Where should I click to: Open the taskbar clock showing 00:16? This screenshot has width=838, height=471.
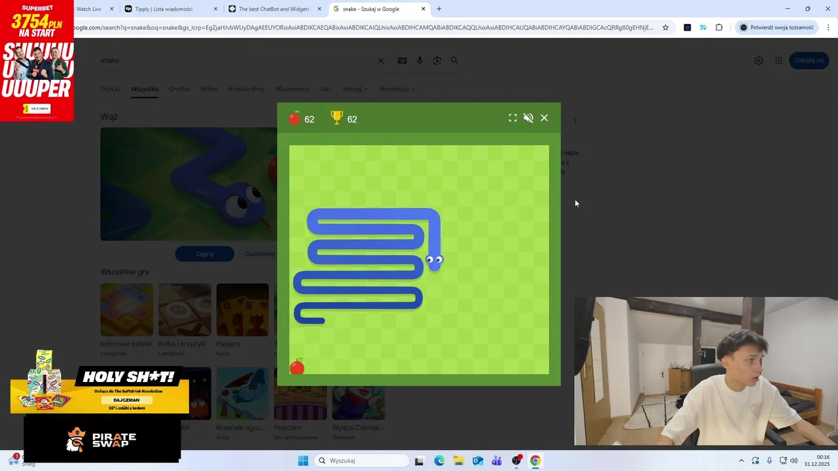818,461
